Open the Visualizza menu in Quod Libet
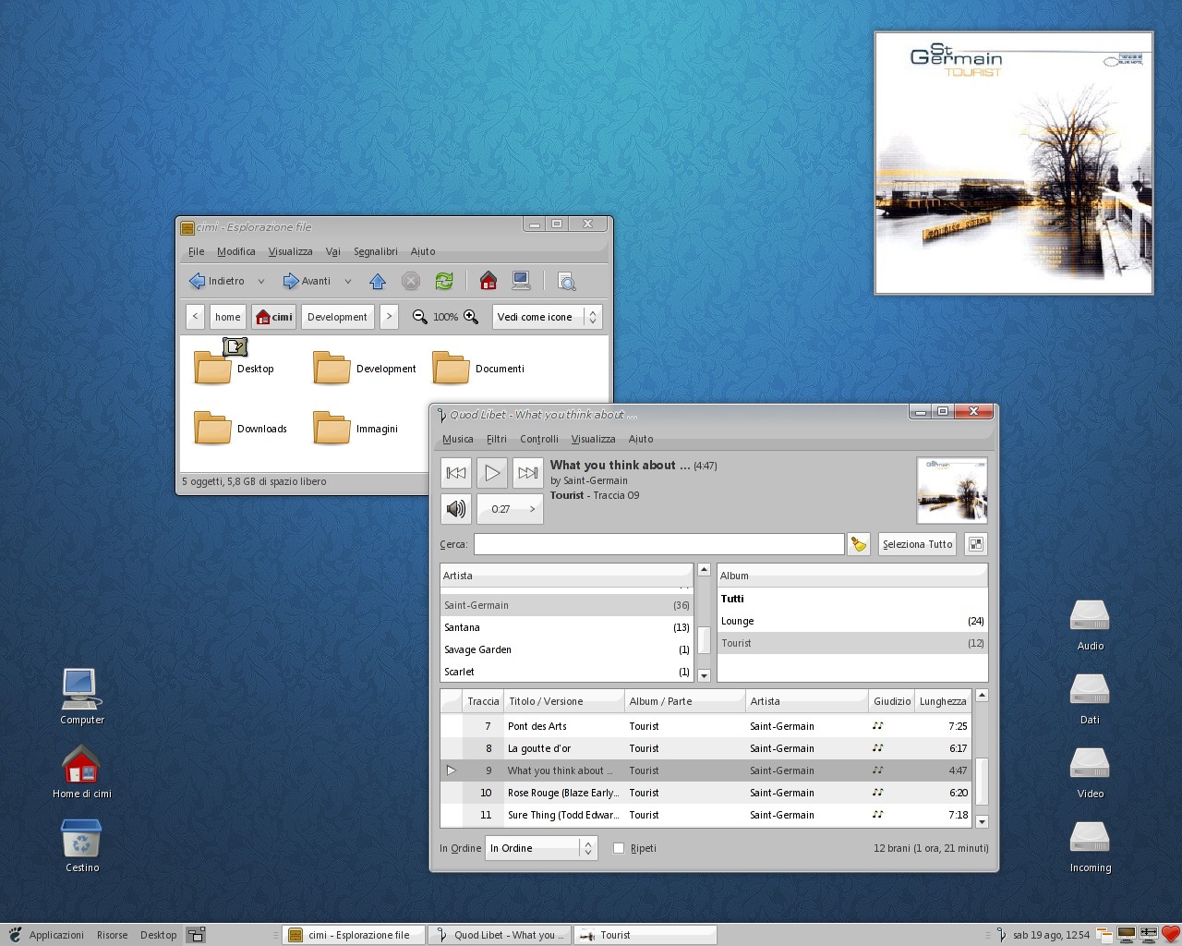The image size is (1182, 946). (x=593, y=439)
